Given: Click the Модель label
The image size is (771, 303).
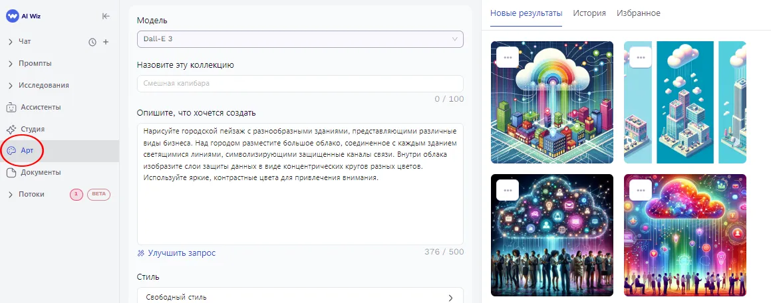Looking at the screenshot, I should (x=152, y=21).
